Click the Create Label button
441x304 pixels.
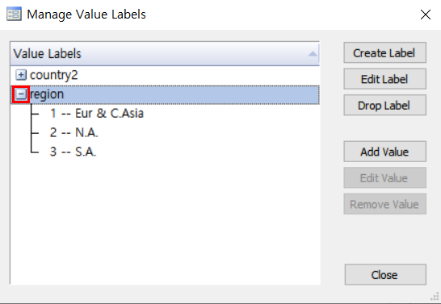pyautogui.click(x=384, y=52)
